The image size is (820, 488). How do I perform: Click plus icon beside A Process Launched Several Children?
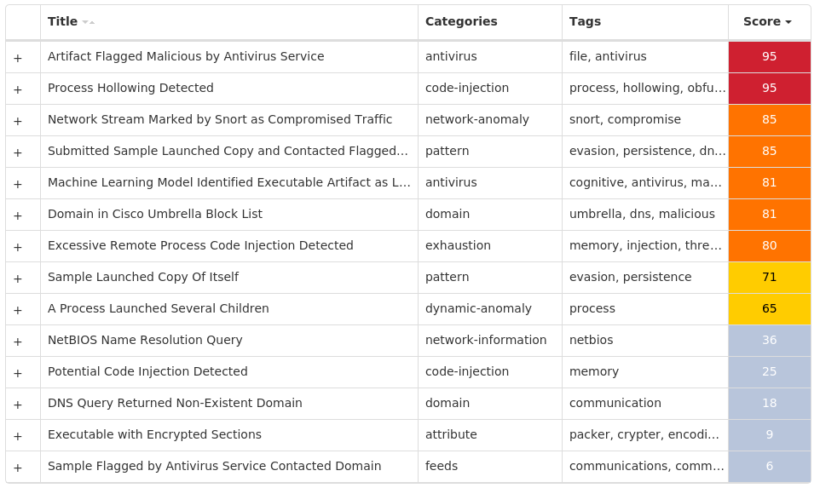18,309
